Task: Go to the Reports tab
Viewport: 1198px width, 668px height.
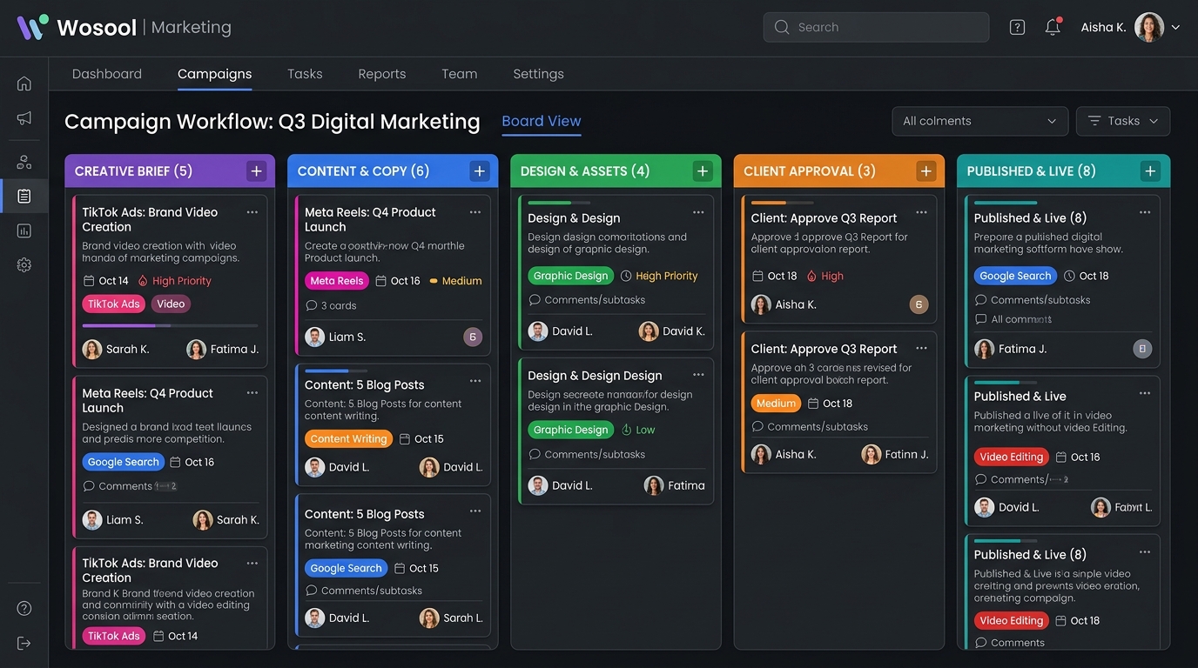Action: (x=382, y=74)
